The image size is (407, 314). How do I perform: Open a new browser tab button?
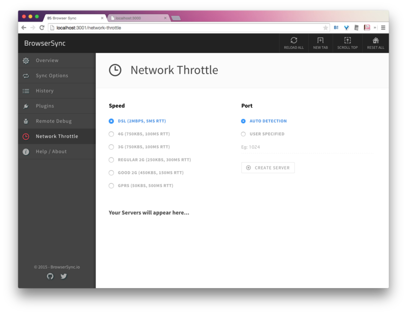point(176,18)
